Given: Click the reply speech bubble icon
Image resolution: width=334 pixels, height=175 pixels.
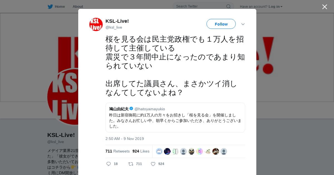Looking at the screenshot, I should click(x=109, y=164).
